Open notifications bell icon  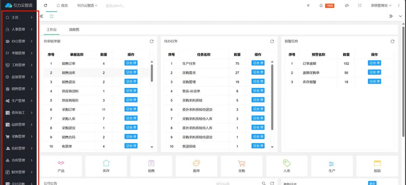[321, 5]
